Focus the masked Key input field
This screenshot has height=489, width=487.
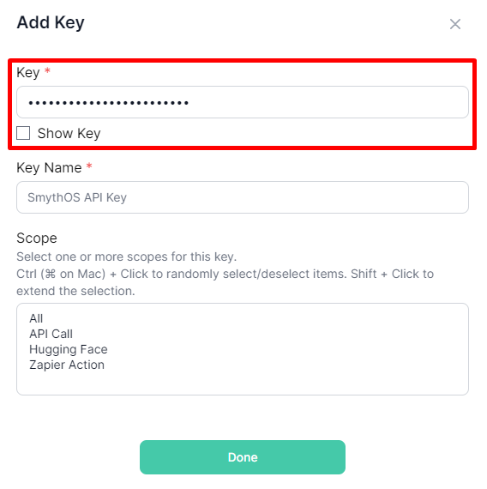click(243, 102)
